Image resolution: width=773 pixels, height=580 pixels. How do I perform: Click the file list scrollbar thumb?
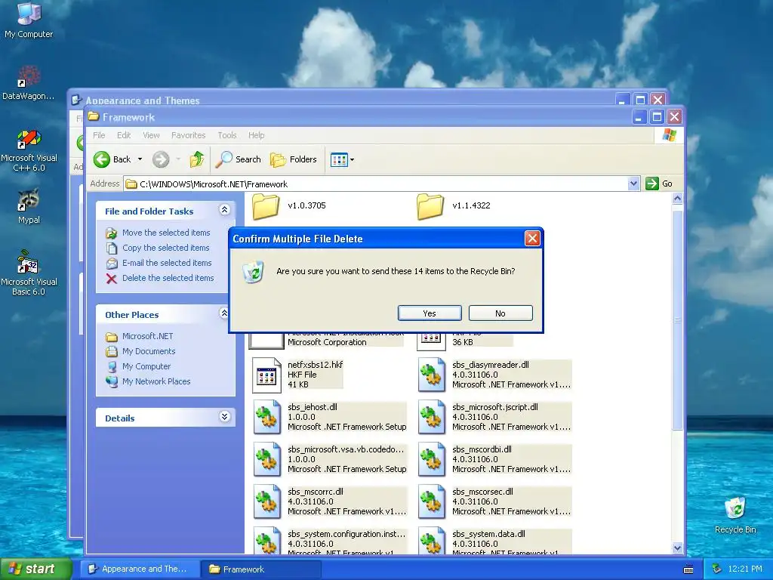click(677, 319)
